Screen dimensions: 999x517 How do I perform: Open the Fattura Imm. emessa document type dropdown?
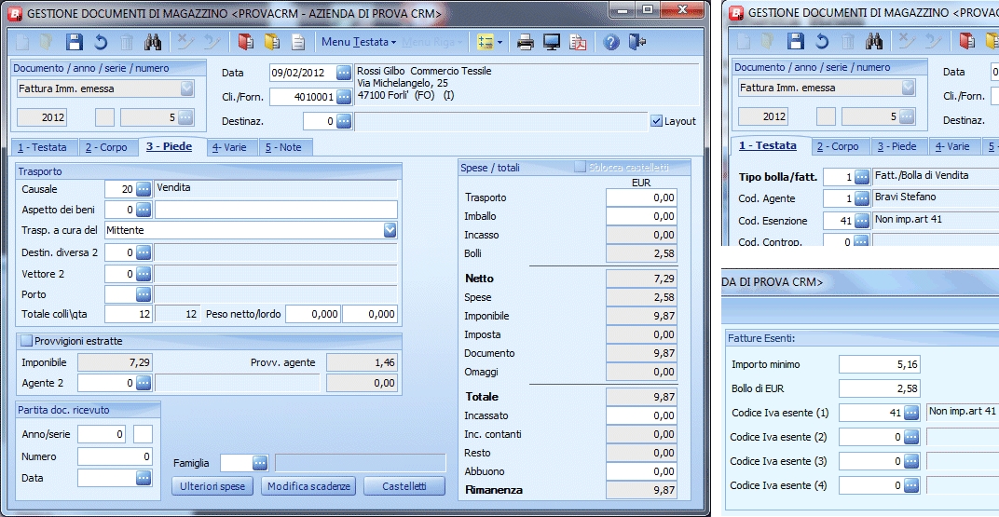[187, 88]
